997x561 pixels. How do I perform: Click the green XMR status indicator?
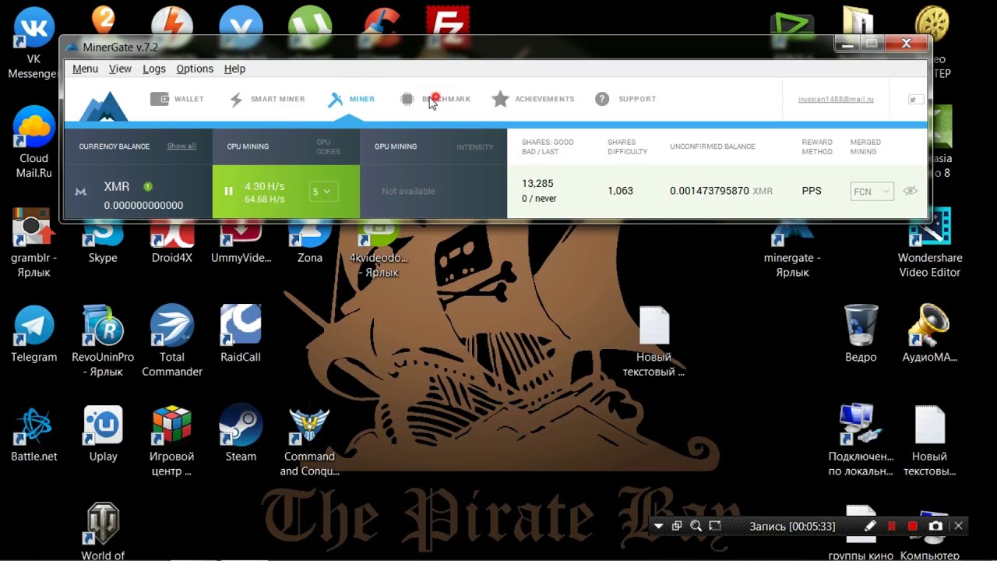pyautogui.click(x=147, y=186)
